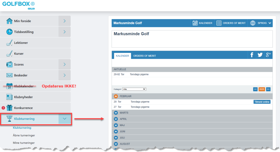Expand the AUGUST month section
The width and height of the screenshot is (280, 152).
coord(116,144)
